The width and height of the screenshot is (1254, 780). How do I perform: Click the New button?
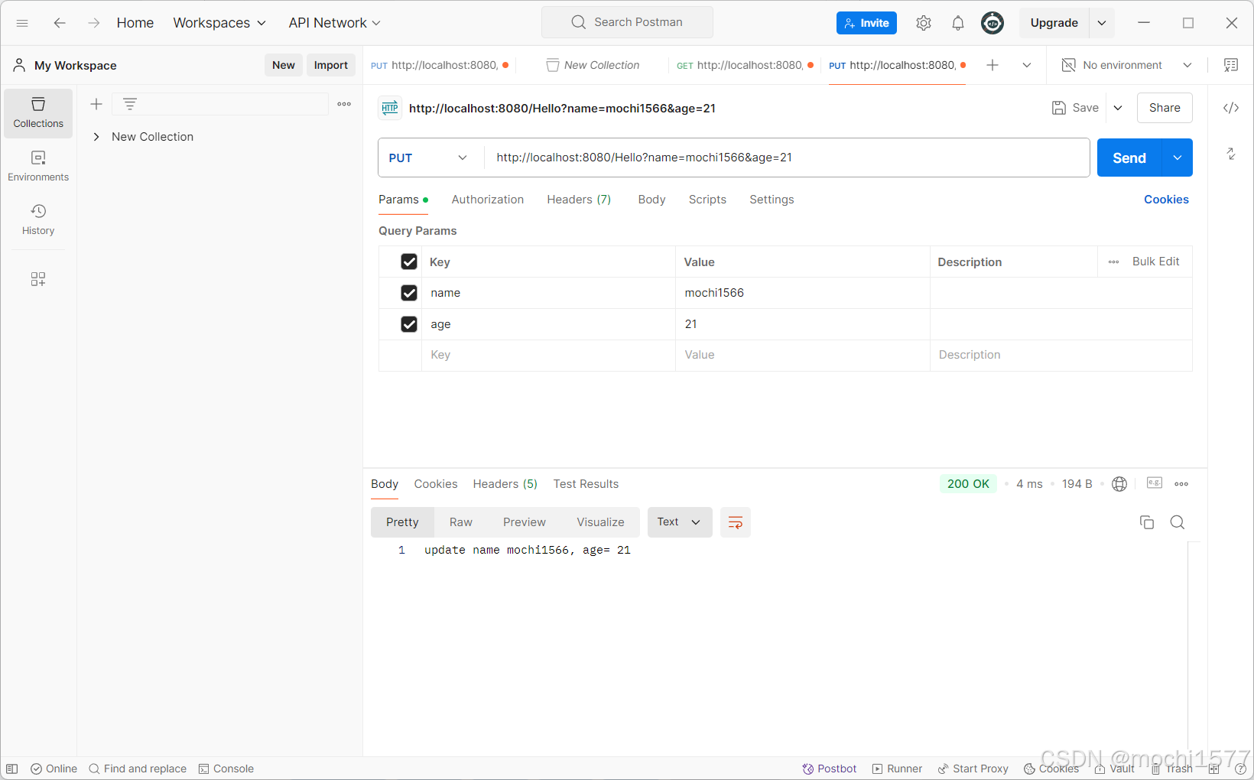(284, 65)
